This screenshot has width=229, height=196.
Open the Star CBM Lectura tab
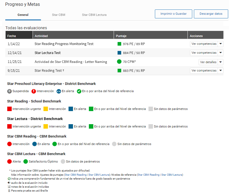click(94, 15)
